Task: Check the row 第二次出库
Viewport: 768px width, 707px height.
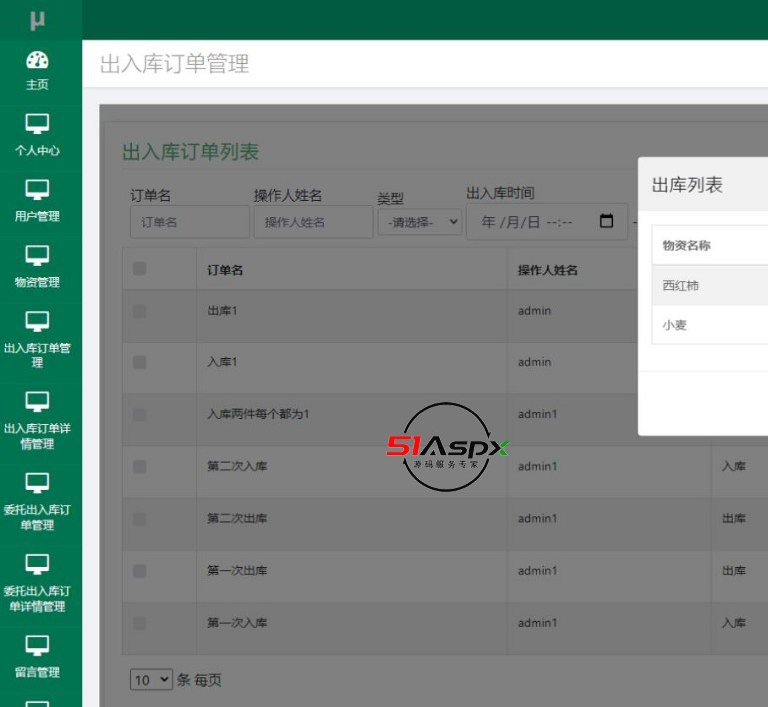Action: (x=139, y=519)
